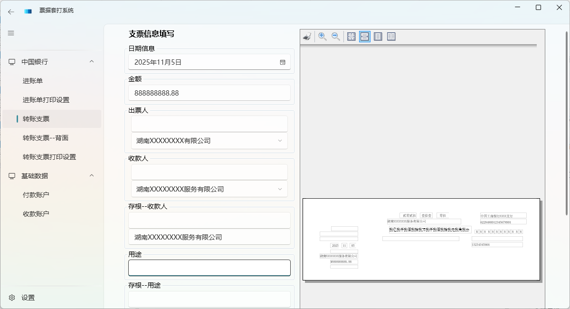This screenshot has height=309, width=570.
Task: Zoom out the print preview
Action: (336, 37)
